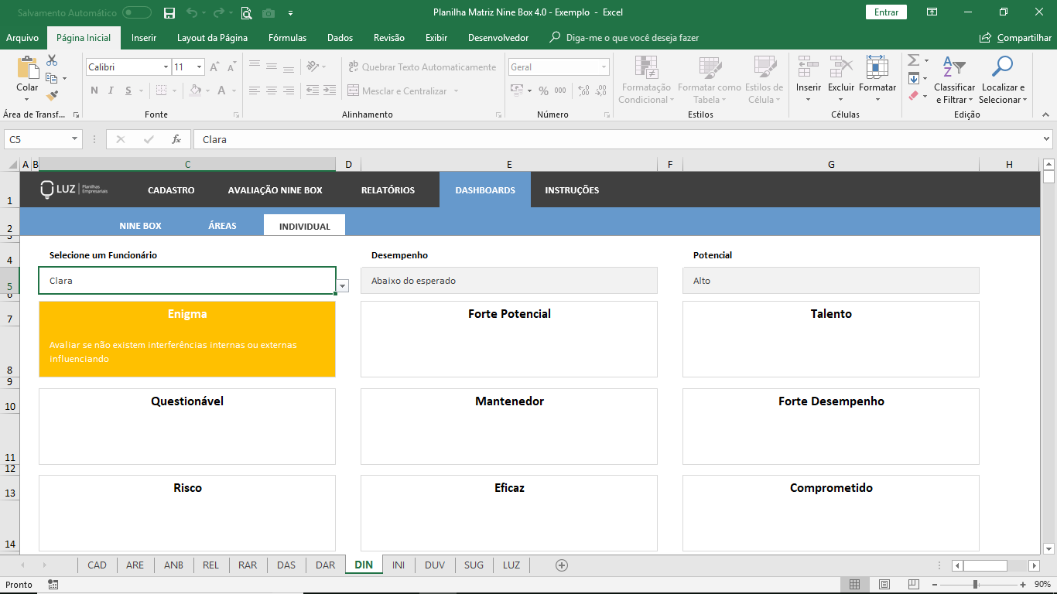Click the add new sheet plus button

tap(562, 565)
